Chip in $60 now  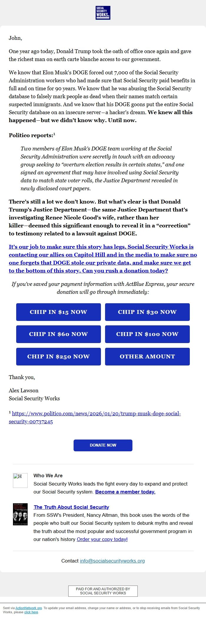coord(58,334)
